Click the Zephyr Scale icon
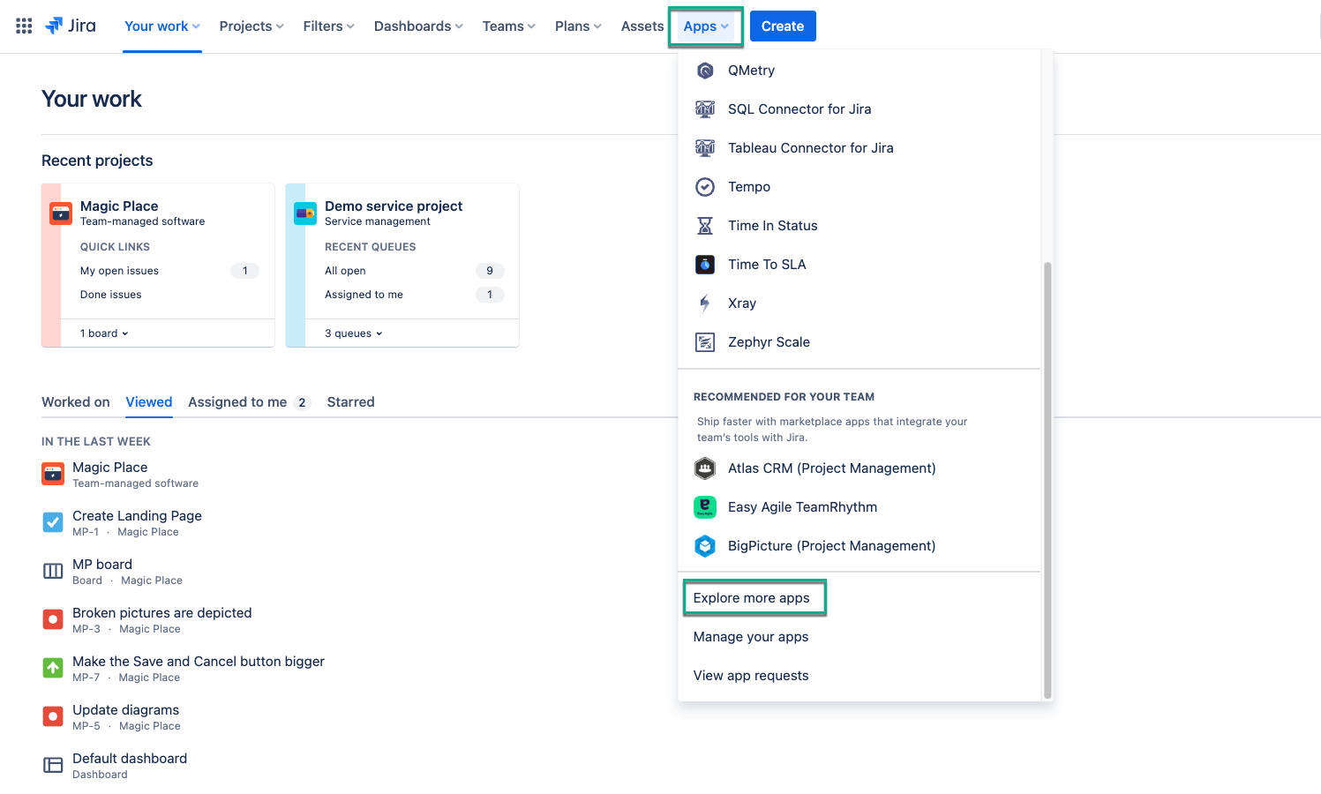 704,341
